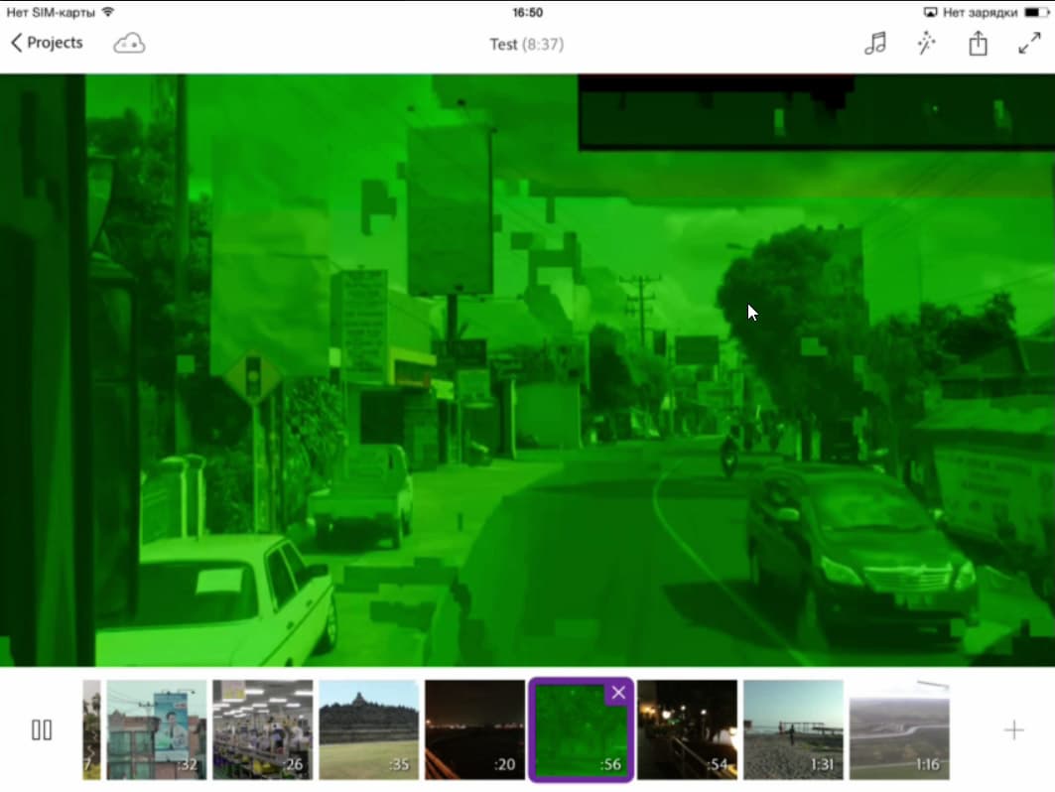The image size is (1055, 792).
Task: Open the magic wand effects icon
Action: [x=927, y=43]
